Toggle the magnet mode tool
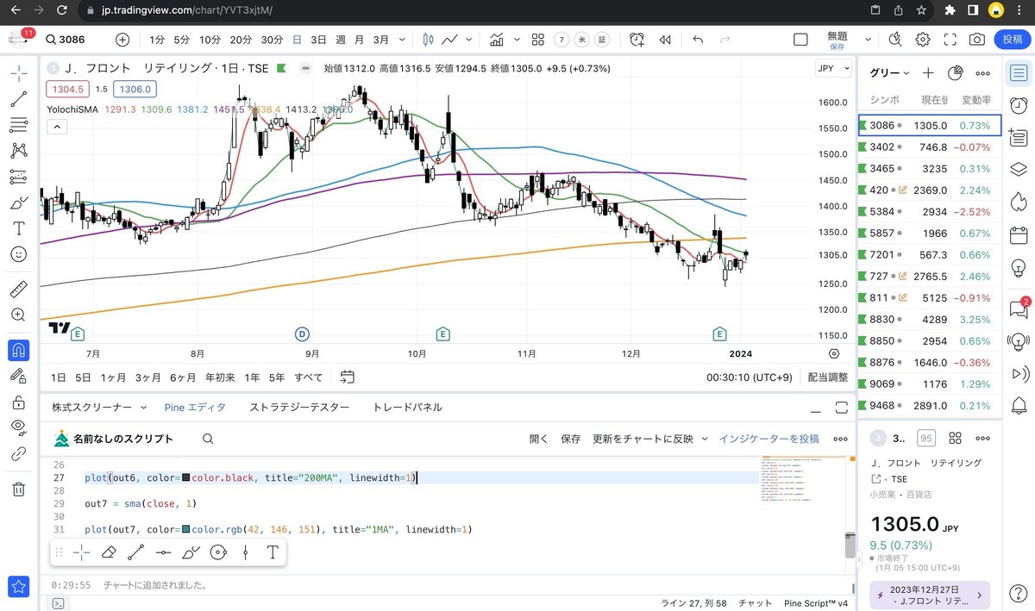1035x611 pixels. [x=18, y=350]
